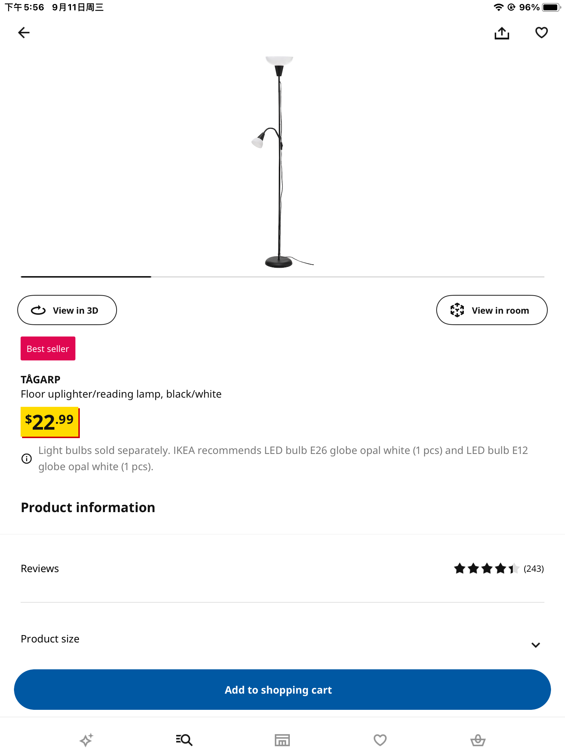This screenshot has height=754, width=565.
Task: Add the lamp to shopping cart
Action: coord(282,690)
